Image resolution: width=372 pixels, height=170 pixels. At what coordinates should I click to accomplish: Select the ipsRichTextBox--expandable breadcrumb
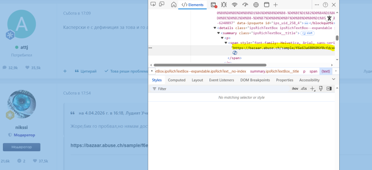(x=200, y=71)
